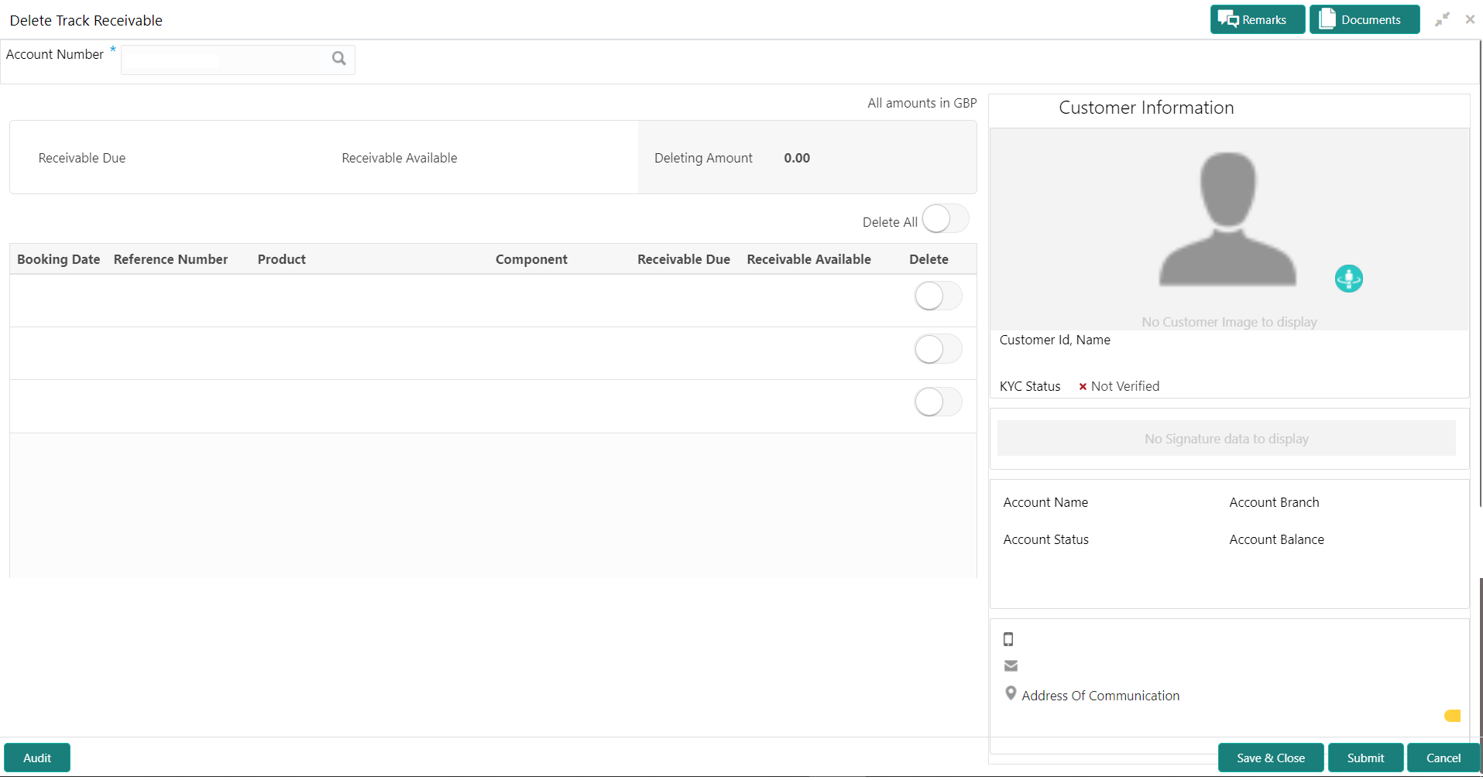Click the minimize screen arrows icon
Viewport: 1483px width, 780px height.
(1442, 19)
